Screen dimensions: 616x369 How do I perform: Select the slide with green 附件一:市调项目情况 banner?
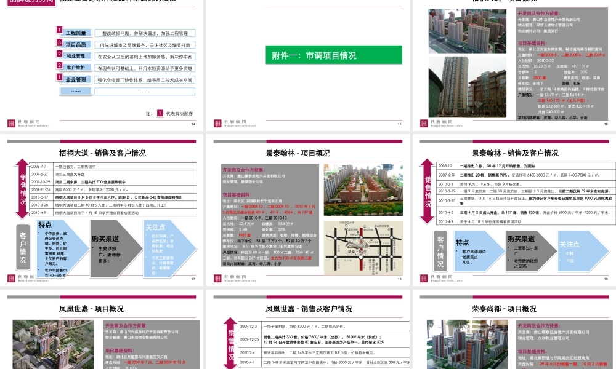tap(308, 65)
